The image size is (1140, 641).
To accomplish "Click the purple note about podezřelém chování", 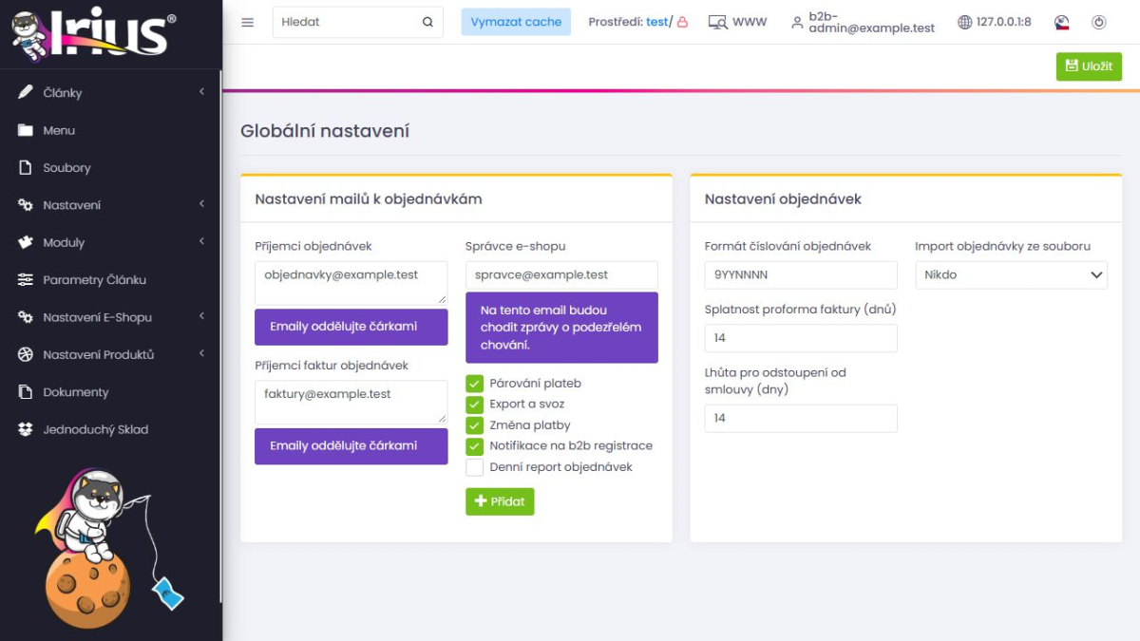I will [x=561, y=328].
